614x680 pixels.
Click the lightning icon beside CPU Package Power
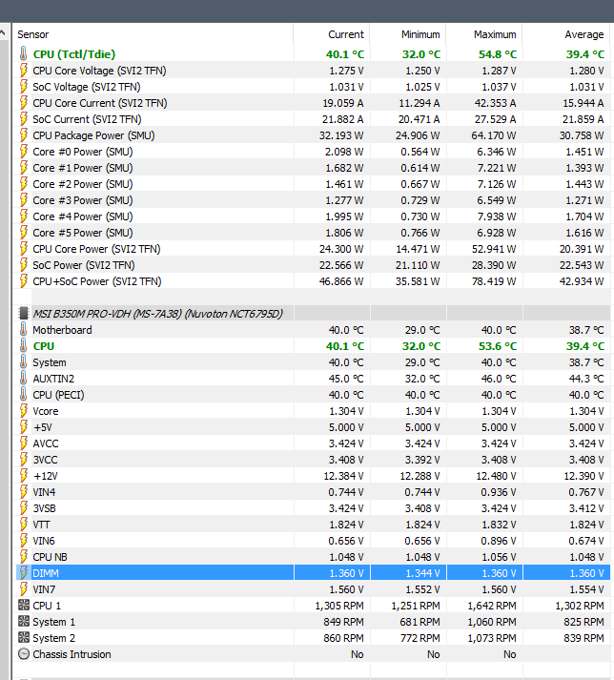24,135
